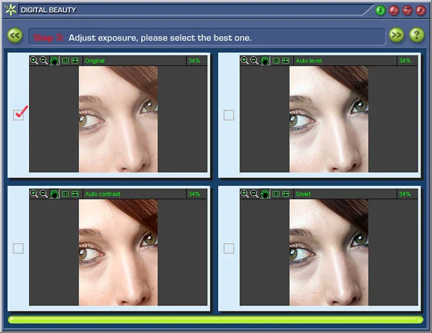The height and width of the screenshot is (333, 432).
Task: Click the 'Smart' panel label
Action: point(303,194)
